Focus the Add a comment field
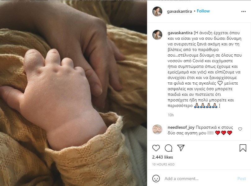 point(199,179)
